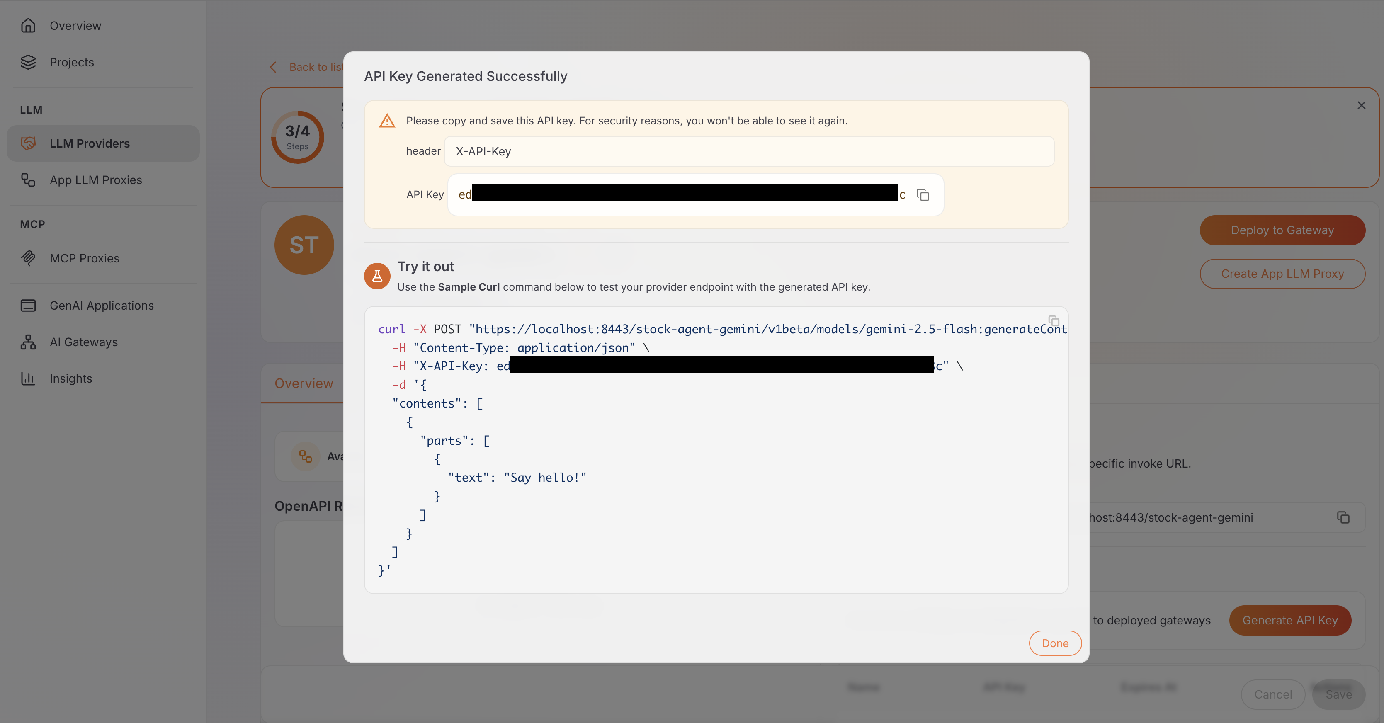
Task: Click the Projects layers icon
Action: 28,62
